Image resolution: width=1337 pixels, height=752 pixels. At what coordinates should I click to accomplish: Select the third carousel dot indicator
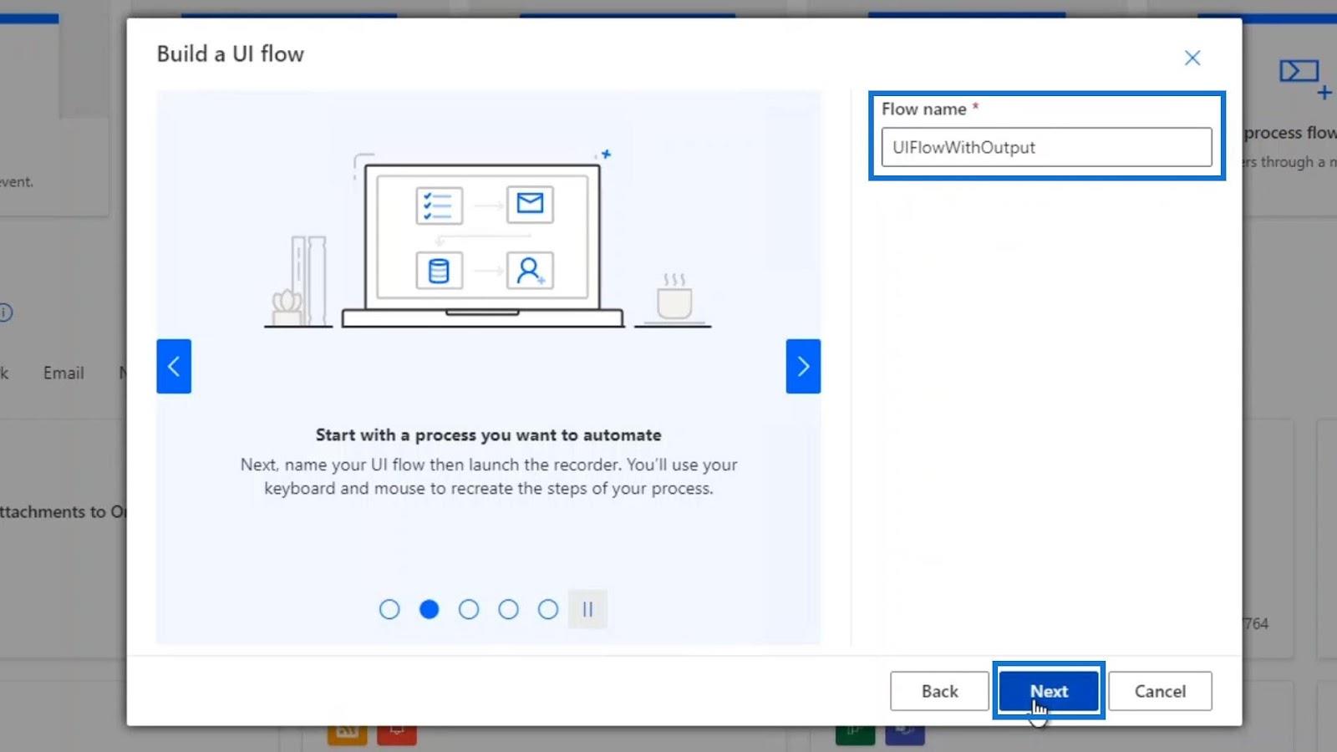click(469, 609)
